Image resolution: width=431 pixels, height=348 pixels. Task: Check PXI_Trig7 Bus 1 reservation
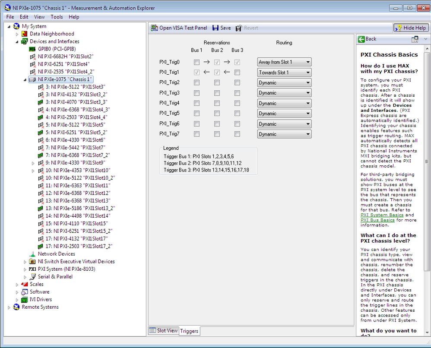point(196,134)
